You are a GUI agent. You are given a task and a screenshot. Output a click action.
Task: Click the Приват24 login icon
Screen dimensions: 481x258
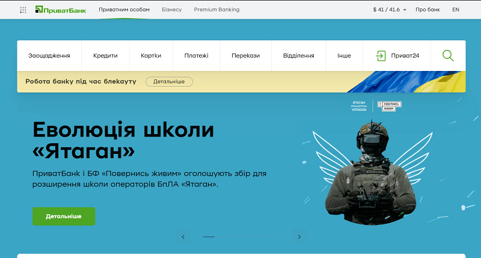[381, 56]
